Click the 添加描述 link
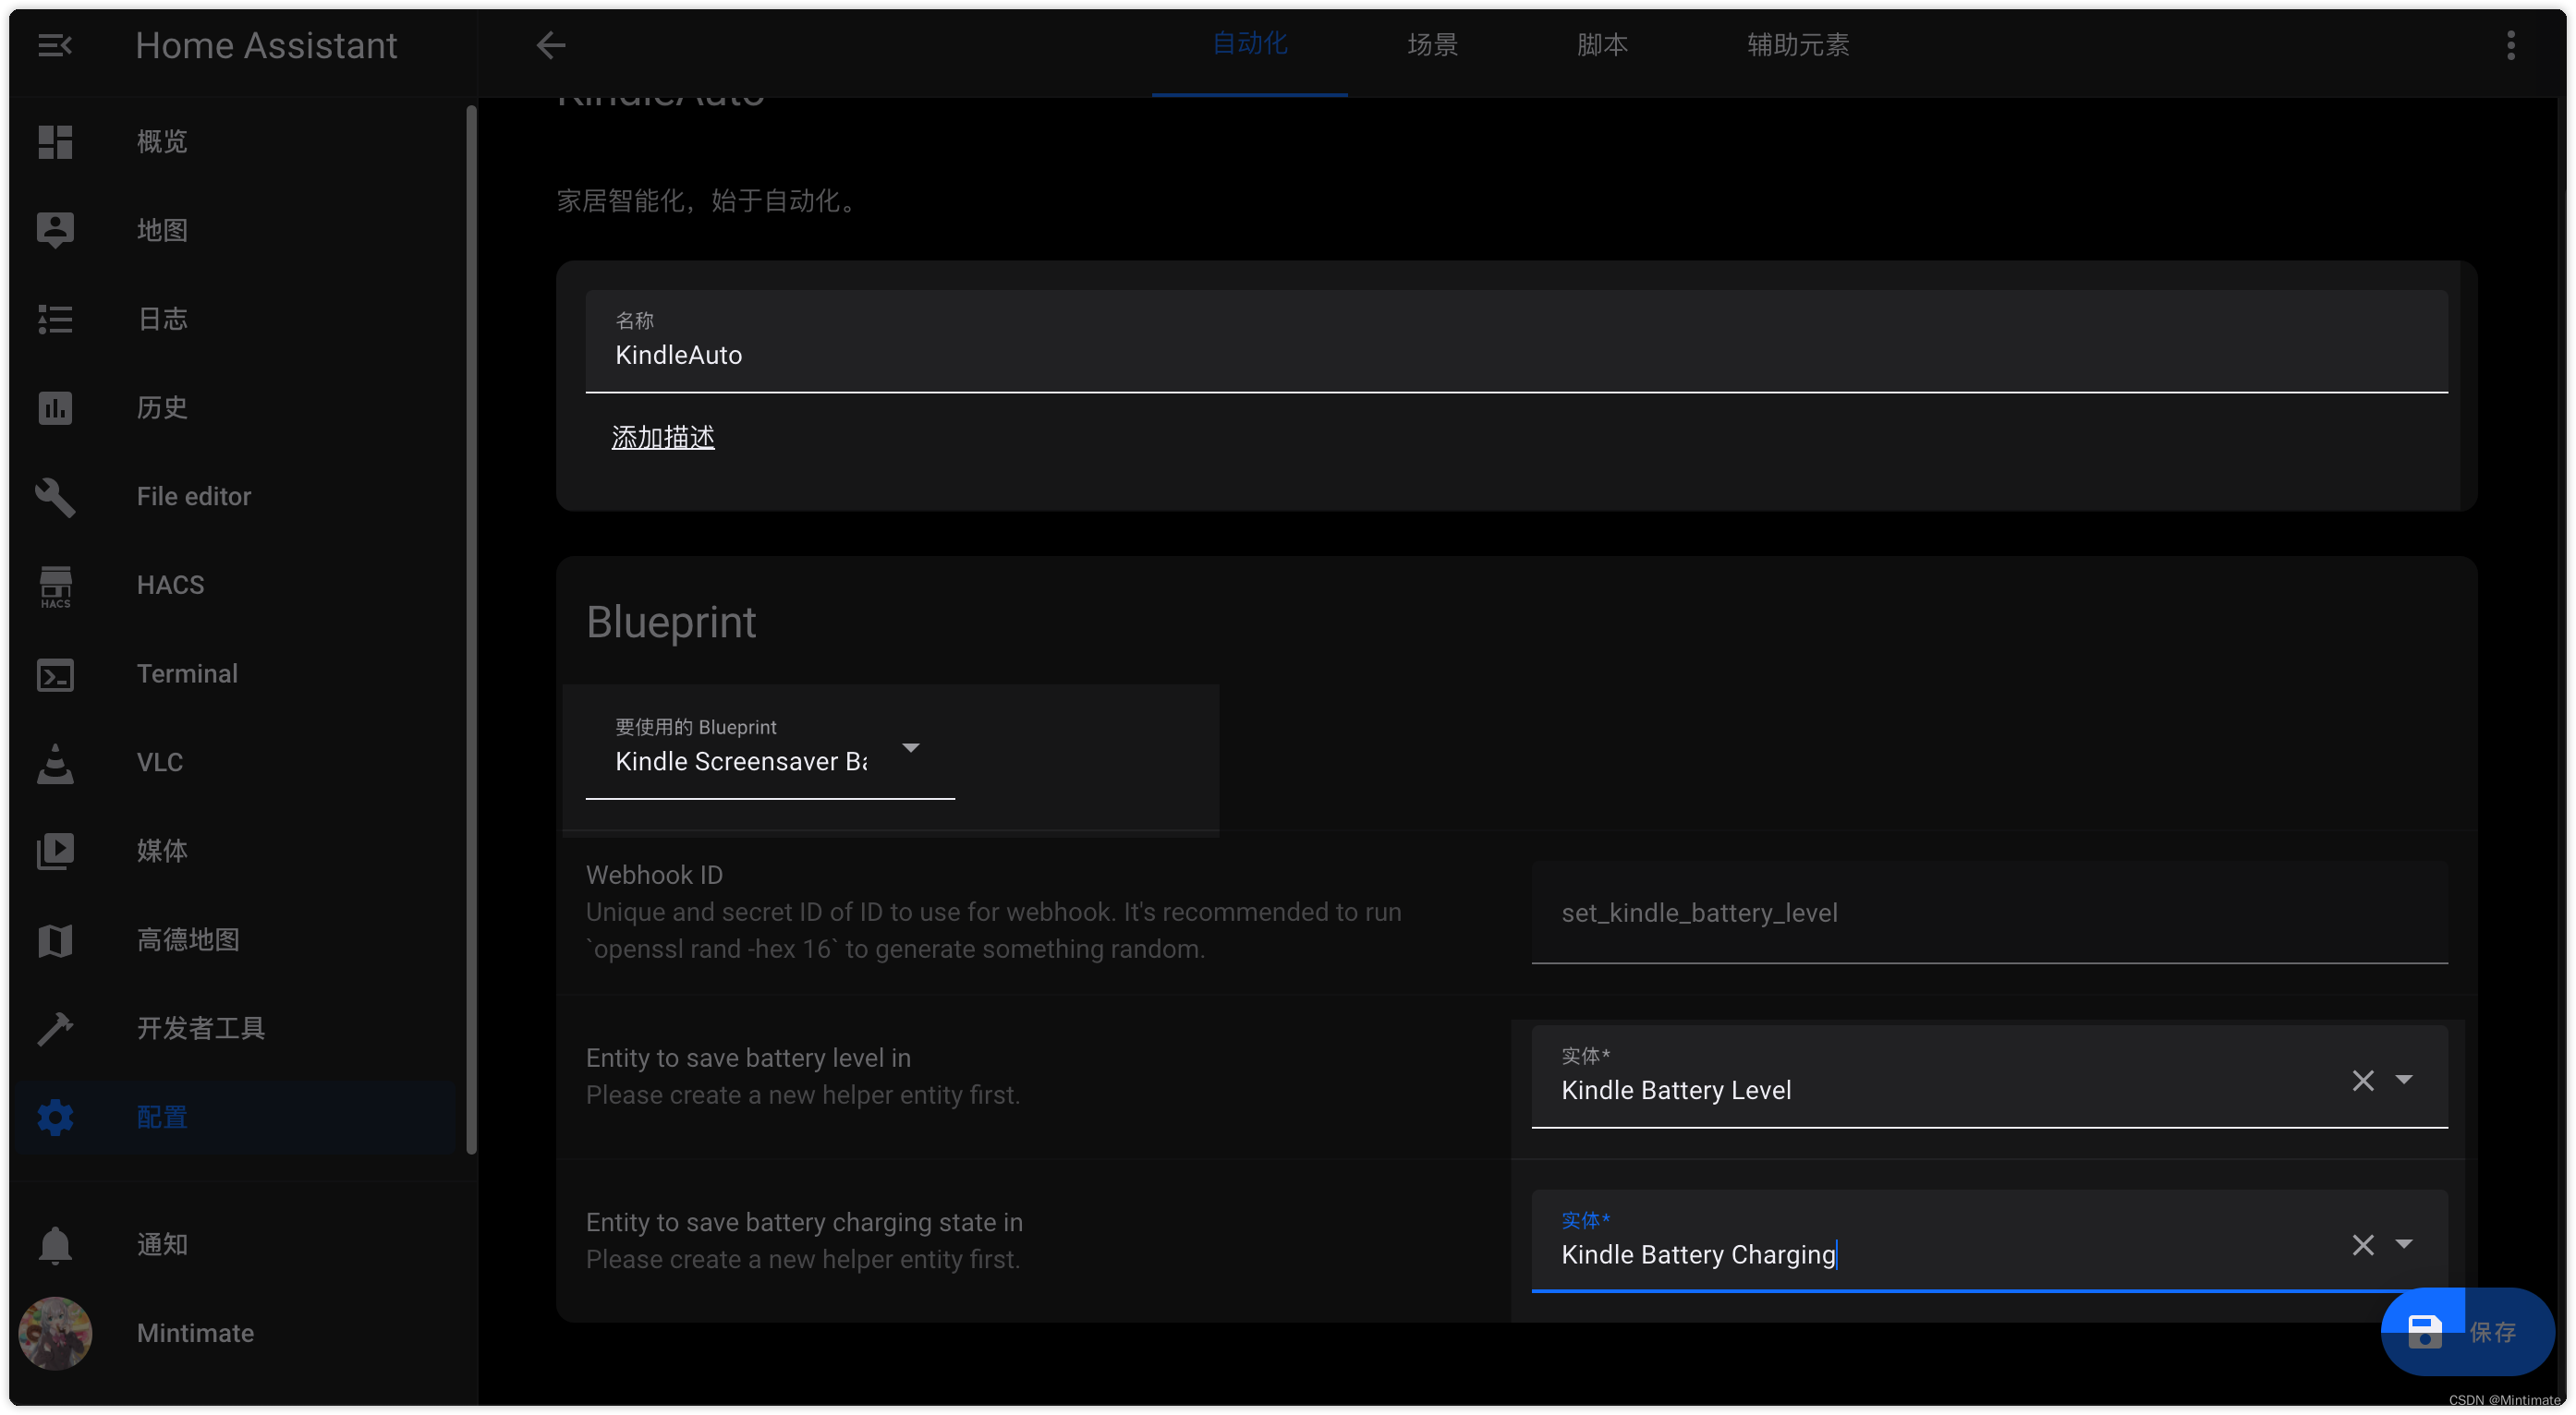Viewport: 2576px width, 1415px height. pyautogui.click(x=663, y=437)
